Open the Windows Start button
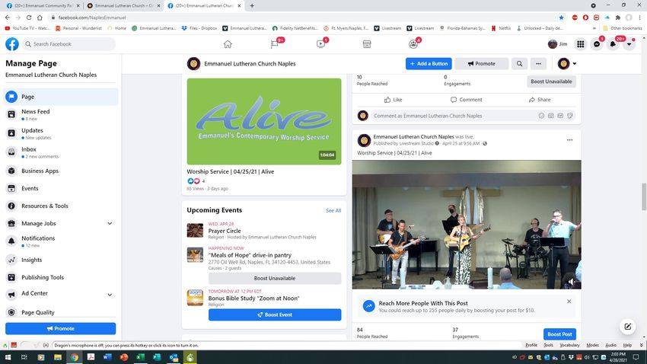The height and width of the screenshot is (364, 647). click(8, 357)
